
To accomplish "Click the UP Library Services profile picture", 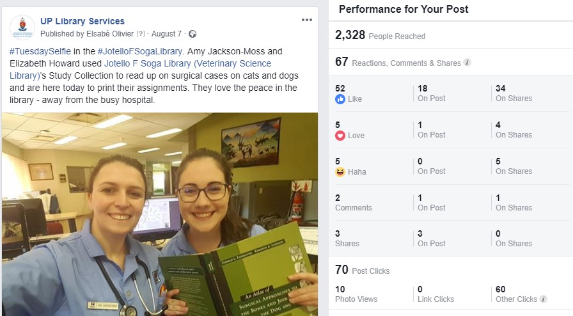I will click(22, 28).
